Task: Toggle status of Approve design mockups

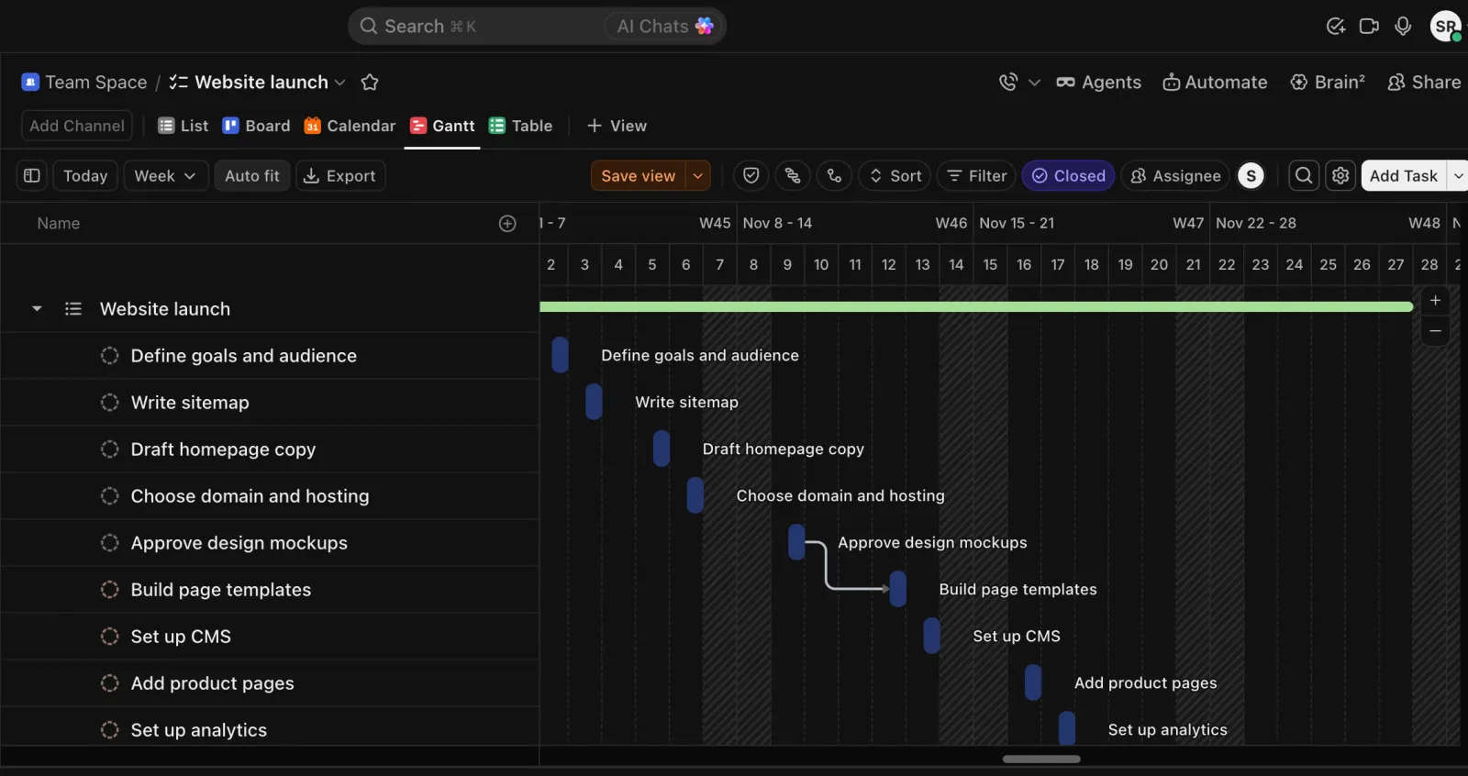Action: tap(110, 543)
